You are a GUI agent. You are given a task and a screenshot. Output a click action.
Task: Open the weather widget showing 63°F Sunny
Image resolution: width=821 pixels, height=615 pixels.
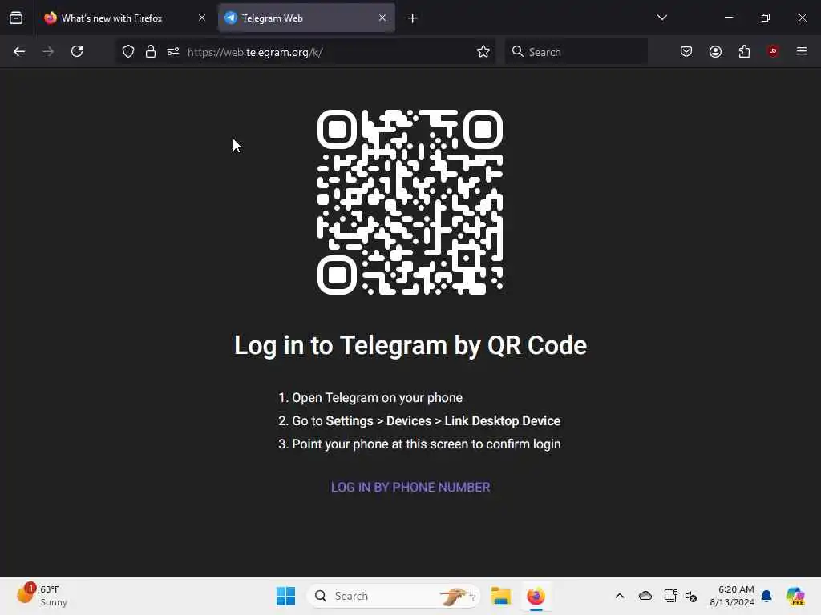pos(42,596)
